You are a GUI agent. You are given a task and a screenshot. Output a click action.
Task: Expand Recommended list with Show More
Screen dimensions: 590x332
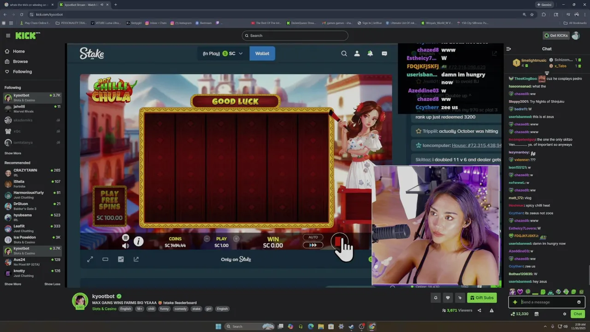click(13, 284)
